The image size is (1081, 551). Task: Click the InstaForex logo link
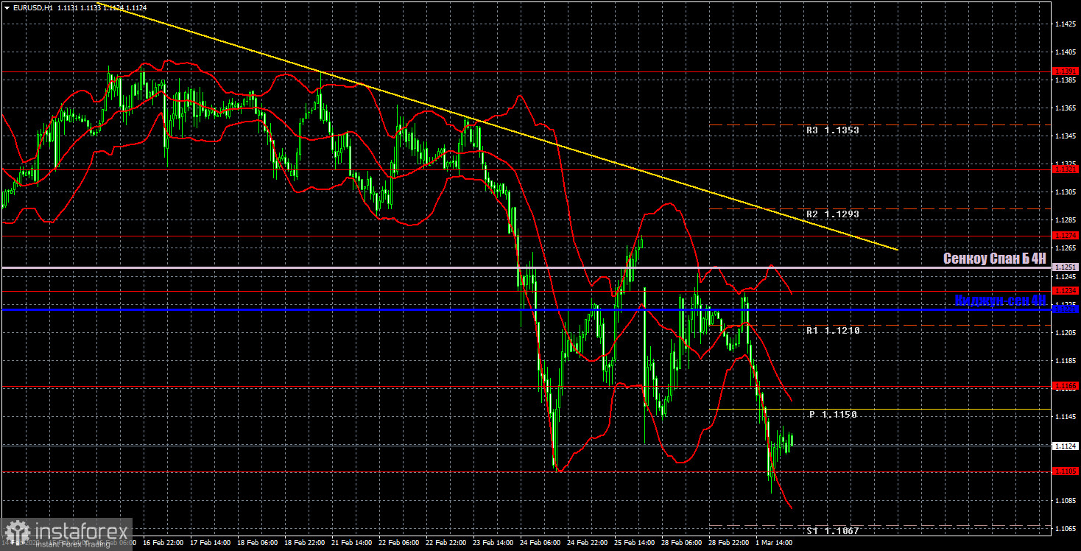pos(67,533)
